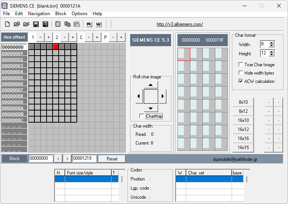The width and height of the screenshot is (288, 204).
Task: Click the SIEMENS CE app icon in title bar
Action: pos(5,6)
